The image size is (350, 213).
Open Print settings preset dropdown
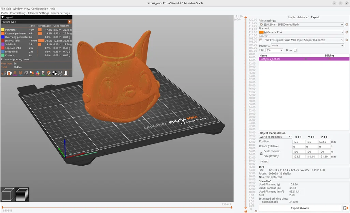coord(301,25)
